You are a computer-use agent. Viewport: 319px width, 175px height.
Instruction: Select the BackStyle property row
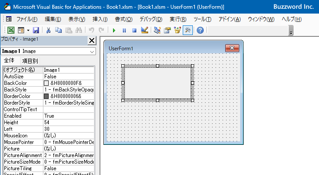[x=49, y=90]
